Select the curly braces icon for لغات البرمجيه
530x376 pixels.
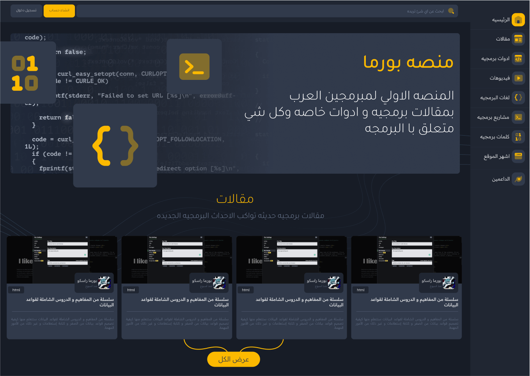pos(518,98)
